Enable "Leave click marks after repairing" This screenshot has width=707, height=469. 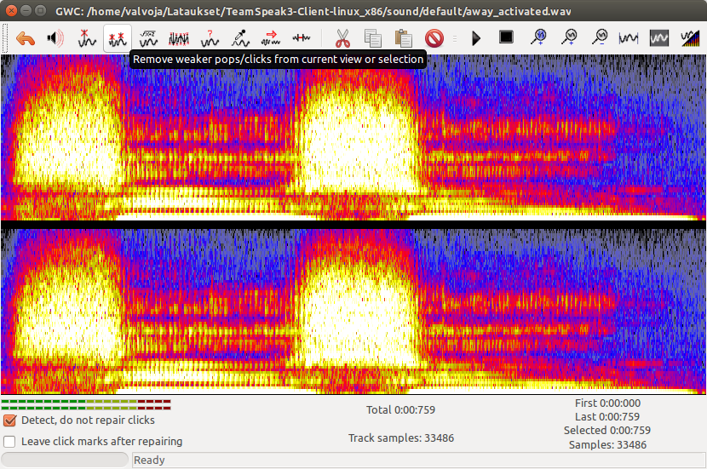click(x=9, y=442)
